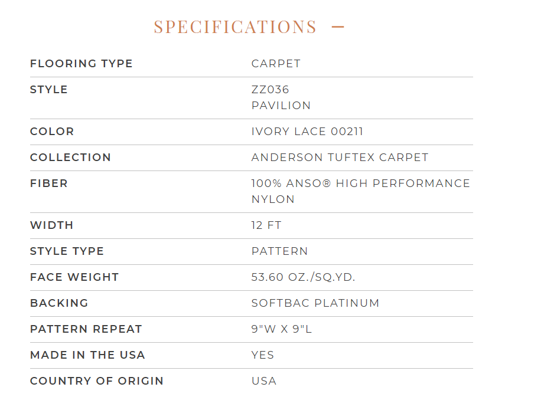Click the ZZ036 style number
544x410 pixels.
coord(271,90)
